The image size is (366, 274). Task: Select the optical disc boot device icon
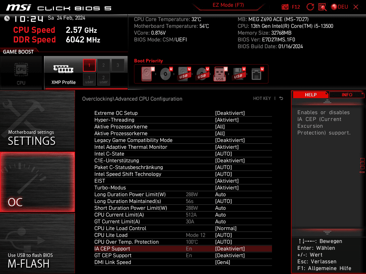click(x=166, y=74)
